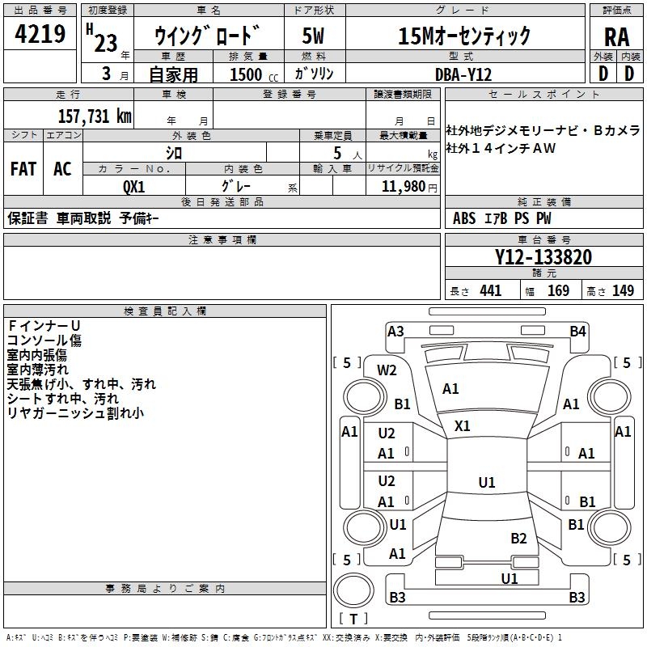Click the grade 15Mオーセンティック
Screen dimensions: 647x647
coord(464,36)
